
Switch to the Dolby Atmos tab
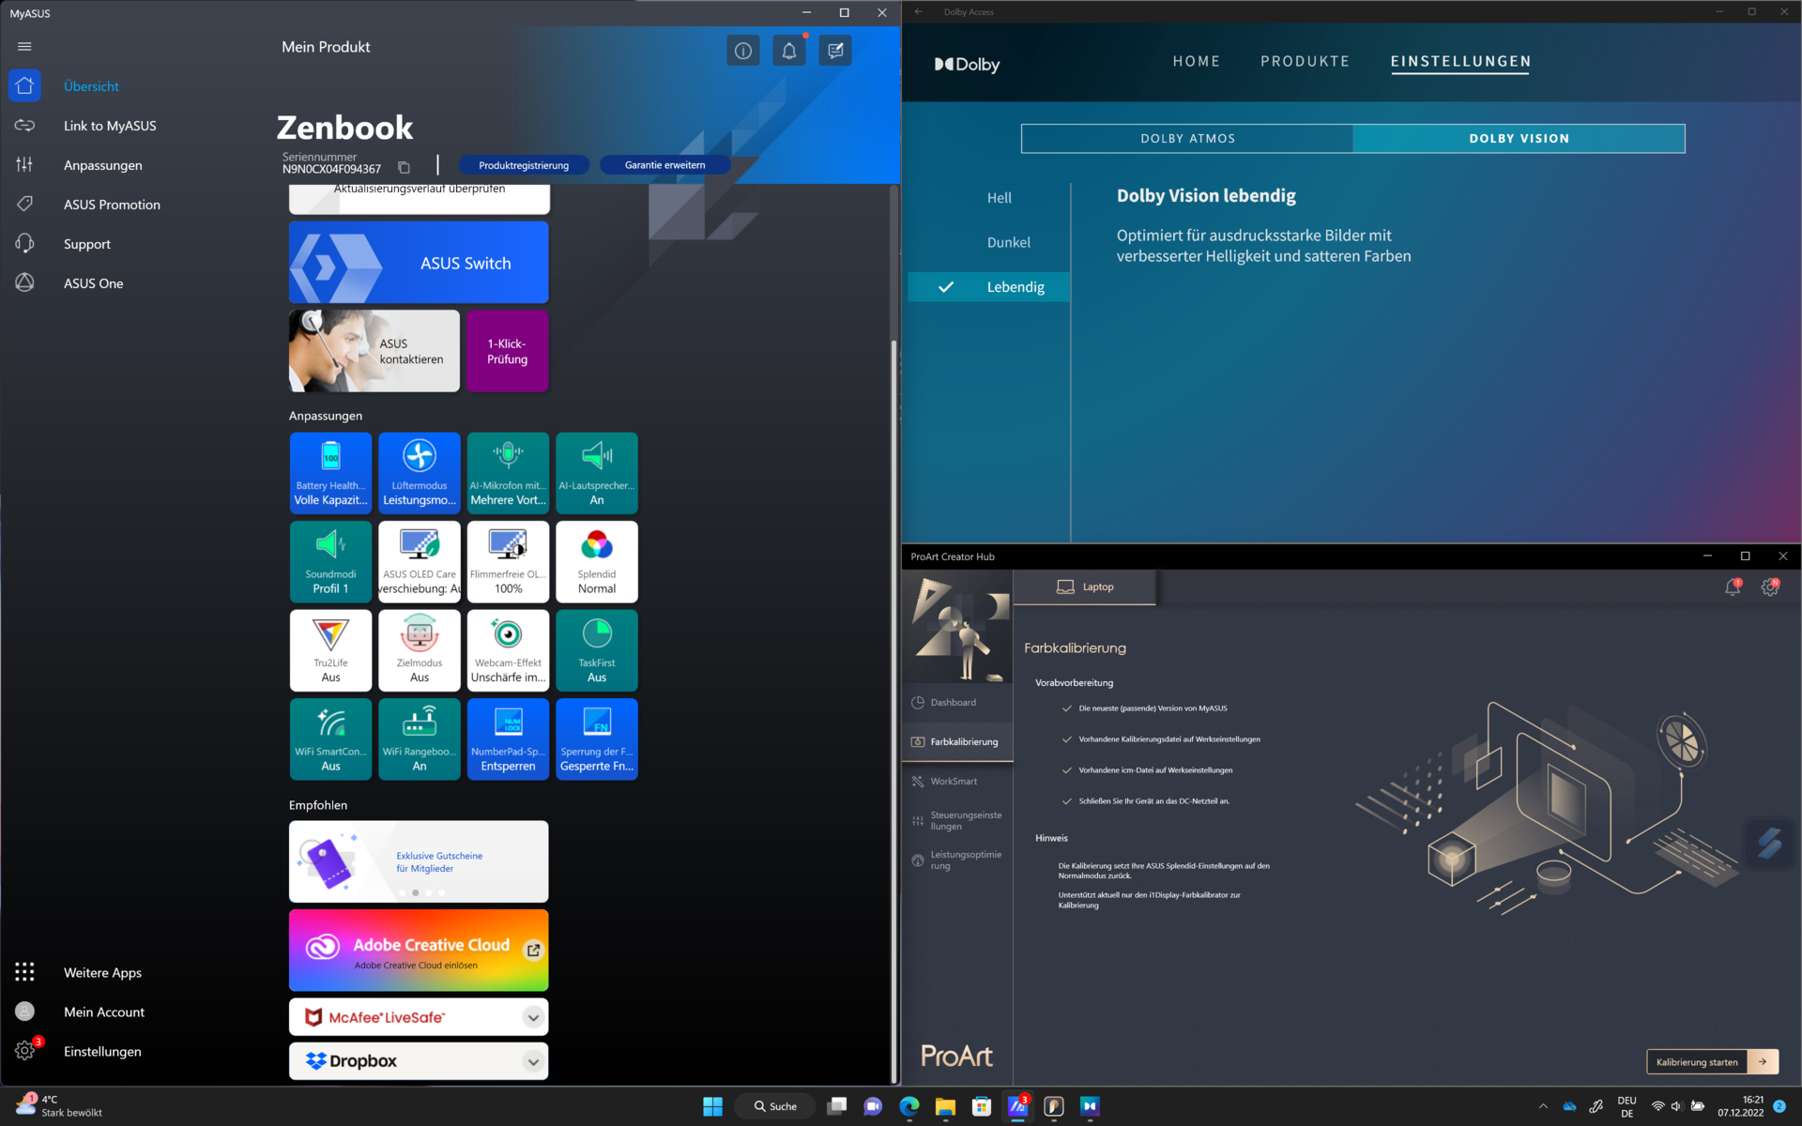1187,138
